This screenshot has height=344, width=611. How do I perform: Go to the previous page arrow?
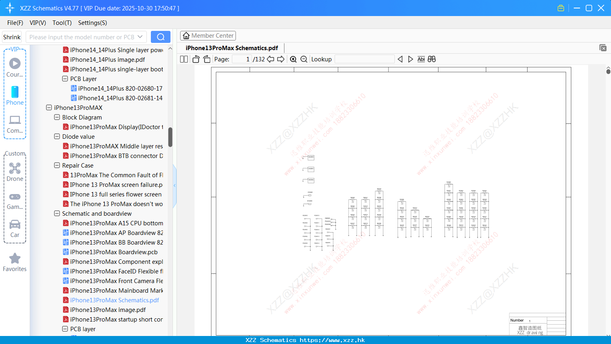(270, 59)
